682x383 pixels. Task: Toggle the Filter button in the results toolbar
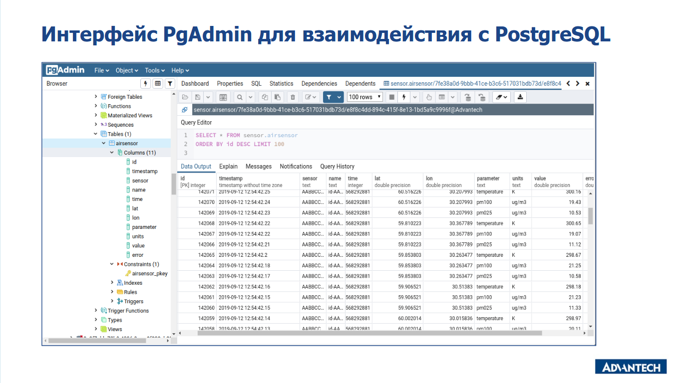pos(330,97)
